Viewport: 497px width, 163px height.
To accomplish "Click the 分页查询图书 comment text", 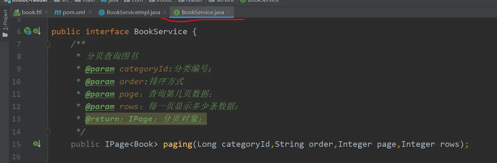I will (112, 57).
